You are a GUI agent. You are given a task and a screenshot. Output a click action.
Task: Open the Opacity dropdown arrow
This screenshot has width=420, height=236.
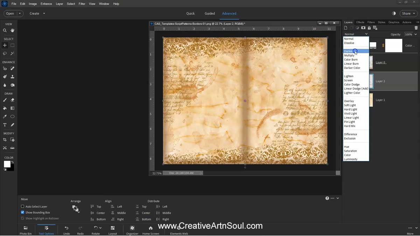click(415, 34)
